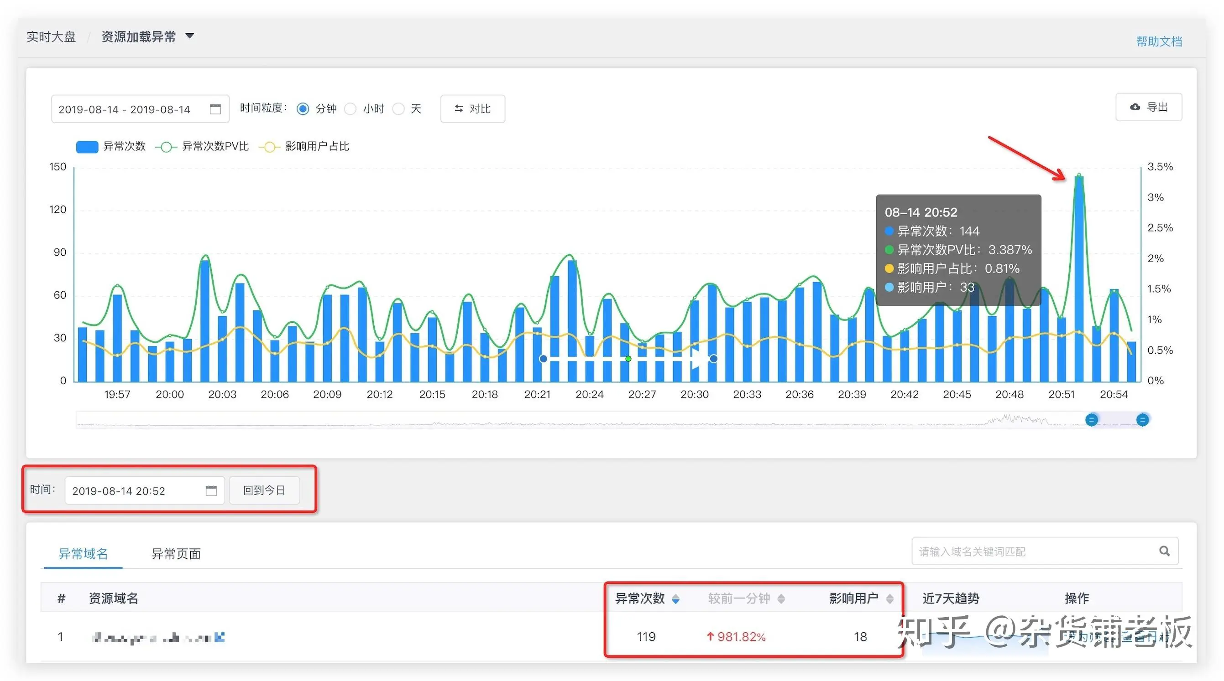The width and height of the screenshot is (1224, 681).
Task: Select 分钟 time granularity radio
Action: (x=303, y=109)
